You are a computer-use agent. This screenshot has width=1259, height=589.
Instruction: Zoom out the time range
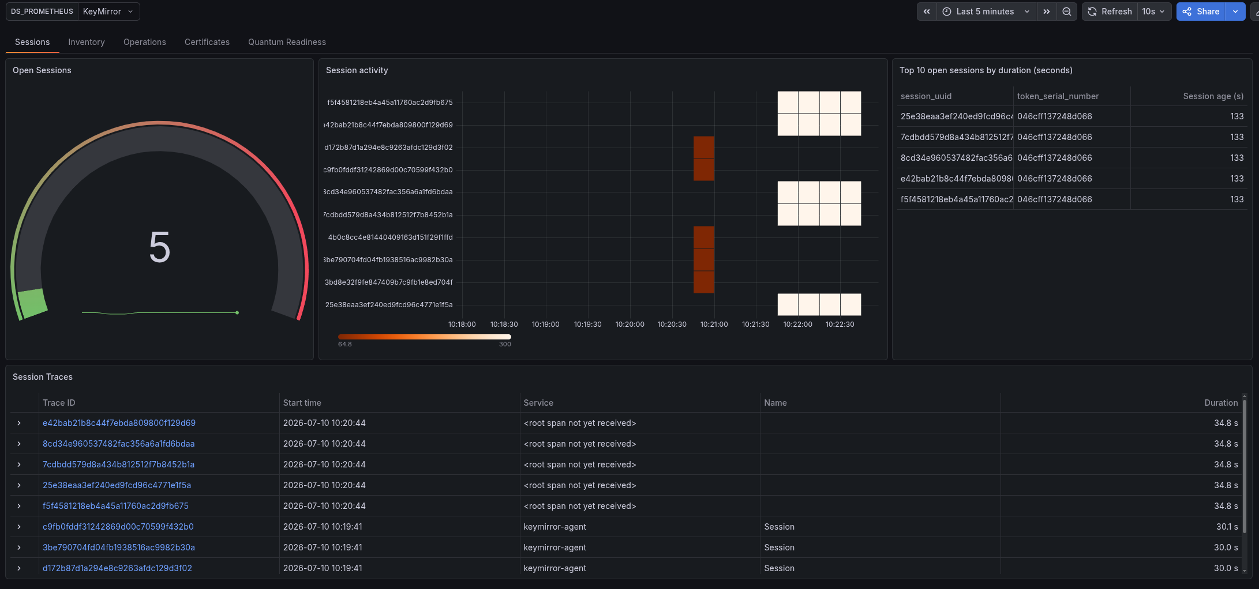(x=1067, y=12)
